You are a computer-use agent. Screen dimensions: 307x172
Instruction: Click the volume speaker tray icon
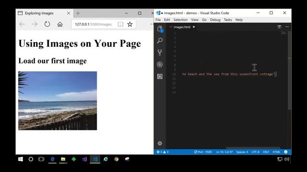point(287,159)
